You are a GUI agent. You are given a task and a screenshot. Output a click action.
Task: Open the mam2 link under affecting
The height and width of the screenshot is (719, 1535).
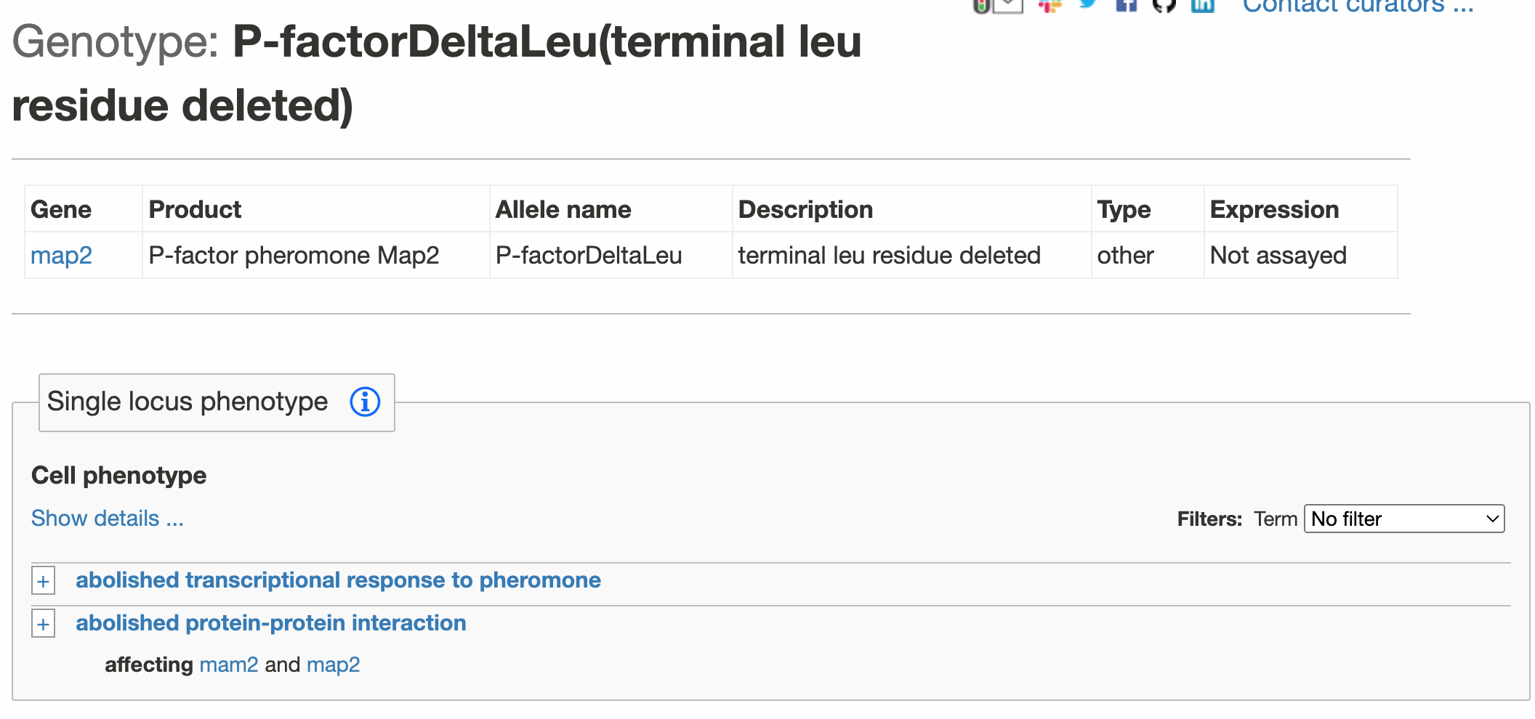229,664
